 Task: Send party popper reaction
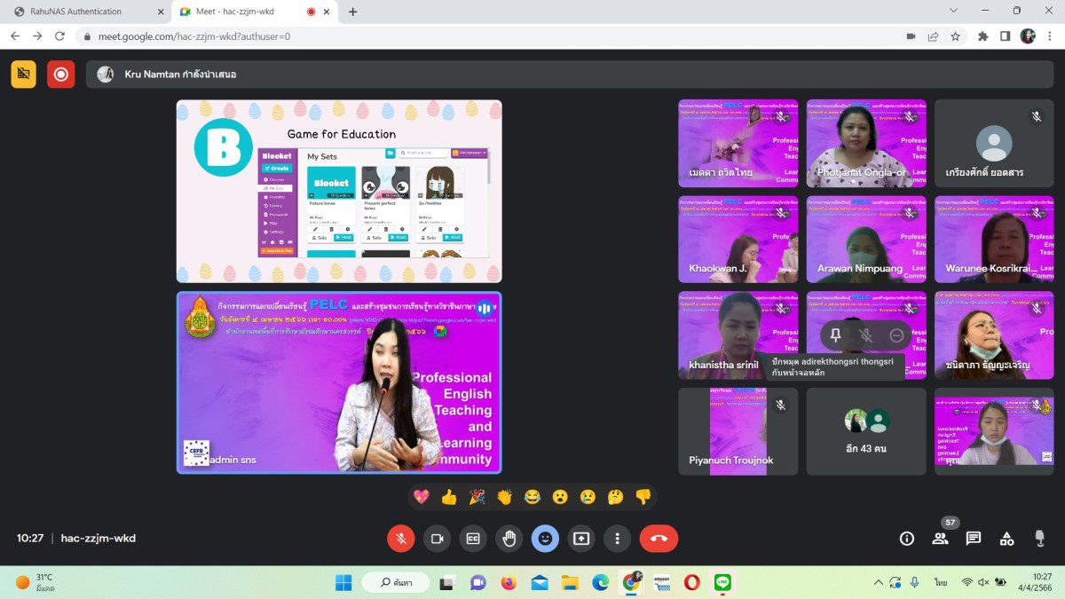click(x=477, y=497)
